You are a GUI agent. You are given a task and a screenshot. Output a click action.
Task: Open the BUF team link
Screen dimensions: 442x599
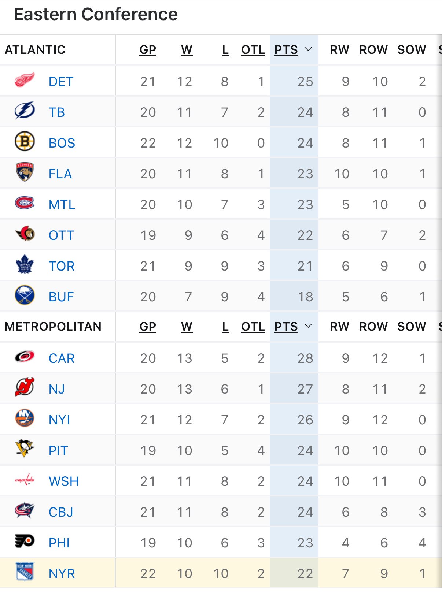pos(61,297)
